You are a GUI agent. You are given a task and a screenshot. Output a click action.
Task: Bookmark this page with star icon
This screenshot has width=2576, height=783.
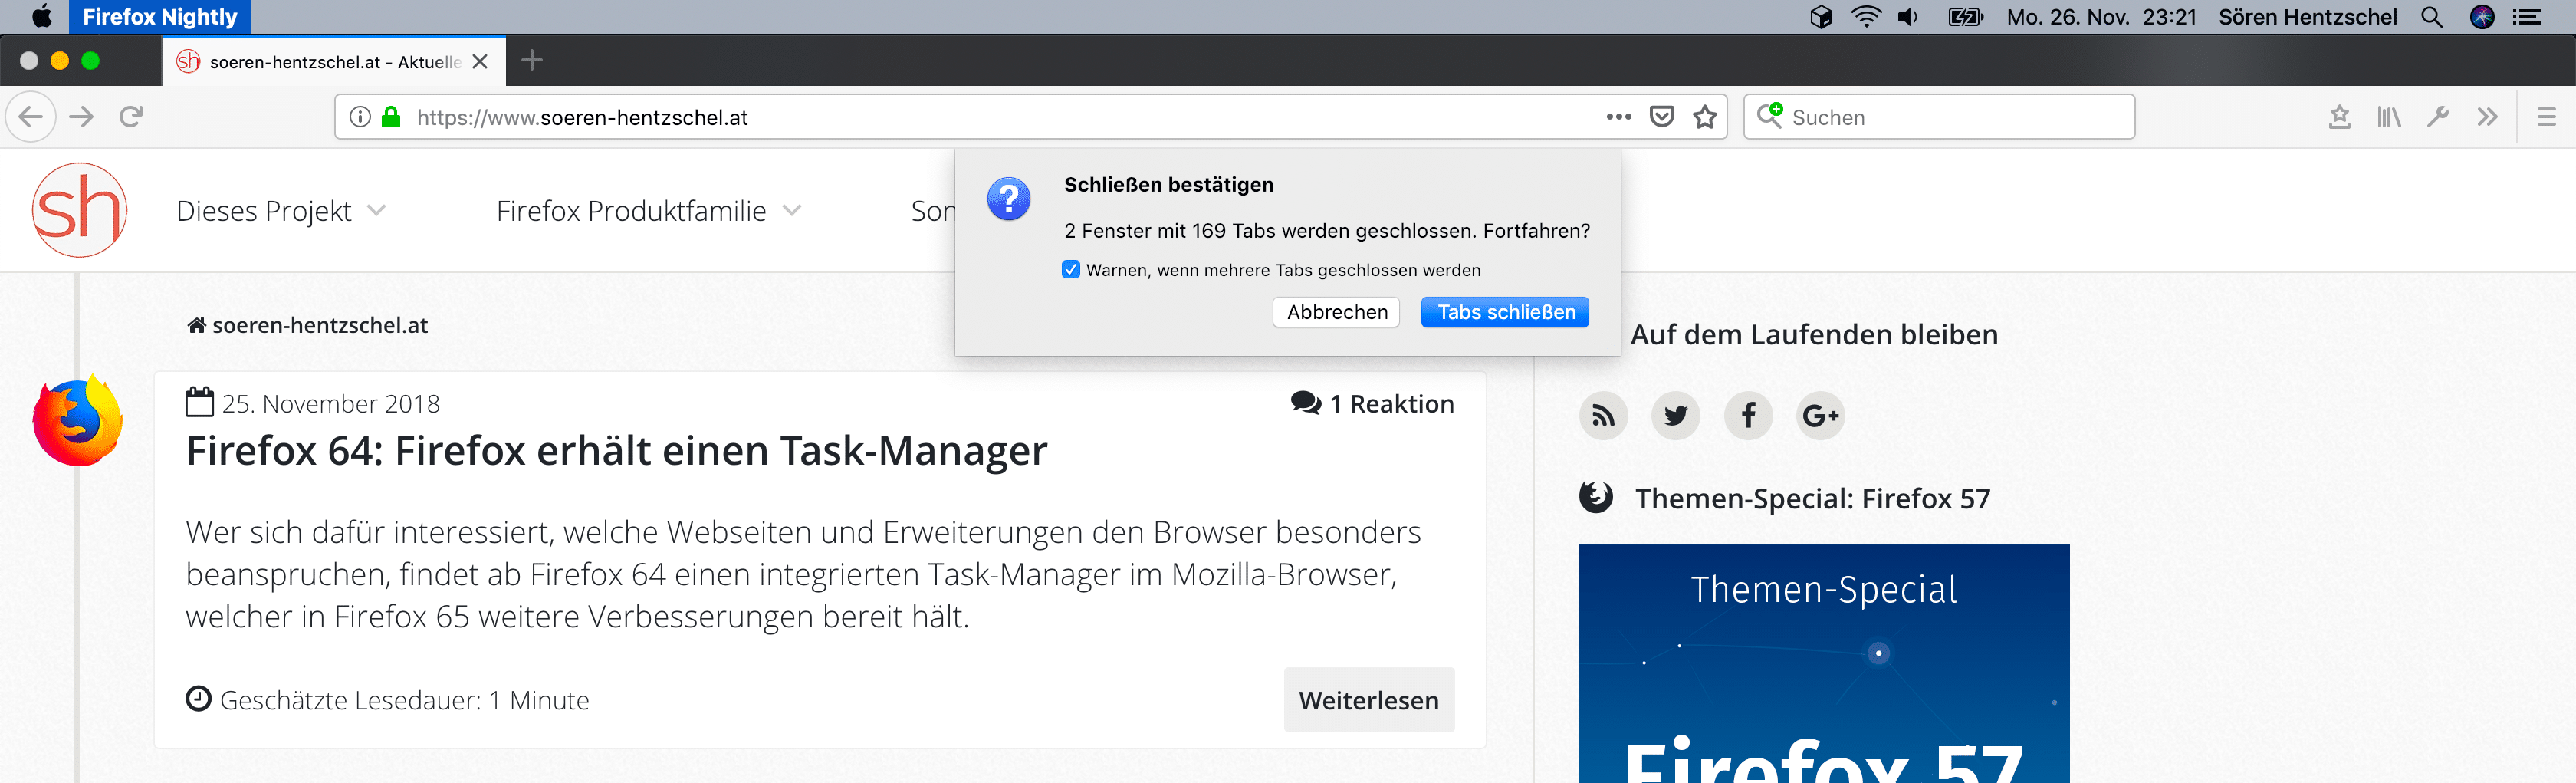click(x=1704, y=117)
